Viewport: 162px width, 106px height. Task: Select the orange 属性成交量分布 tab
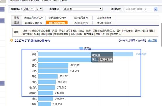click(x=57, y=23)
